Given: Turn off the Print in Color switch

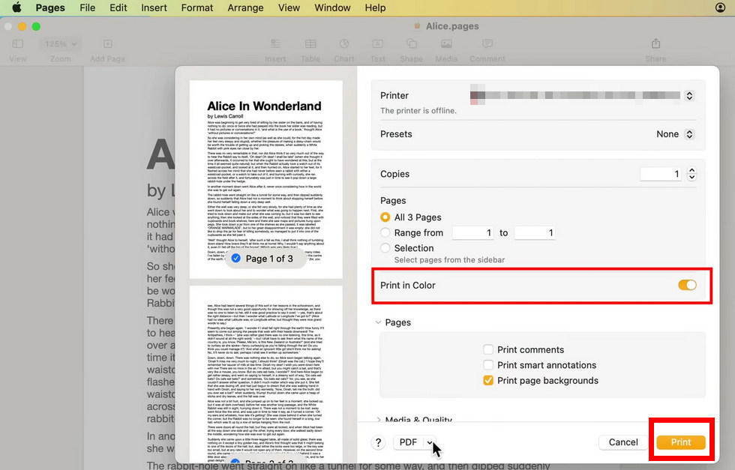Looking at the screenshot, I should pyautogui.click(x=687, y=286).
